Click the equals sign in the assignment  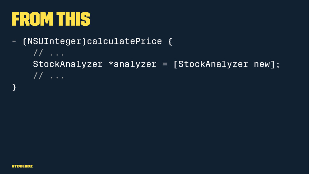[165, 64]
